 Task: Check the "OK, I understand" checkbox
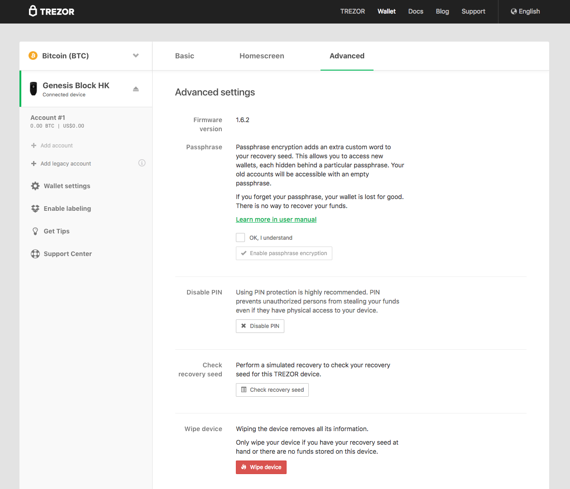coord(240,237)
